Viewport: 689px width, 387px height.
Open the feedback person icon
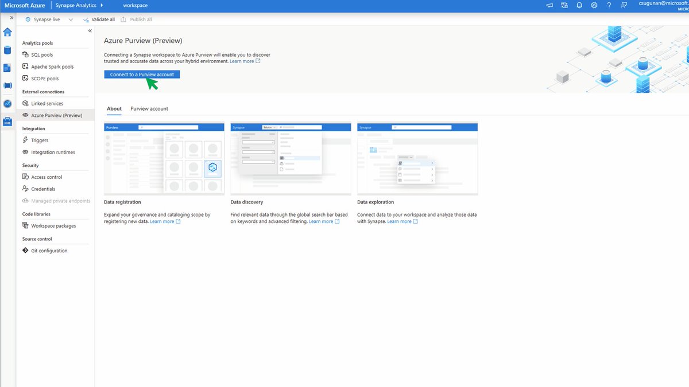coord(624,5)
